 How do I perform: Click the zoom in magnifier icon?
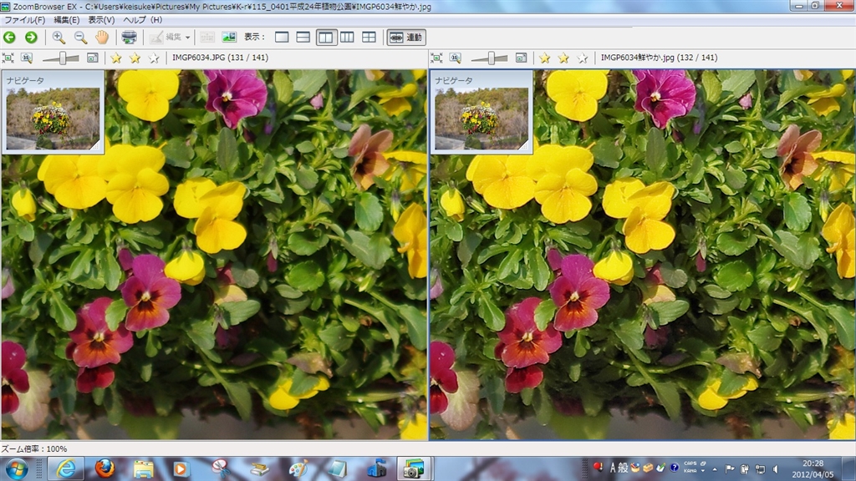pos(59,37)
